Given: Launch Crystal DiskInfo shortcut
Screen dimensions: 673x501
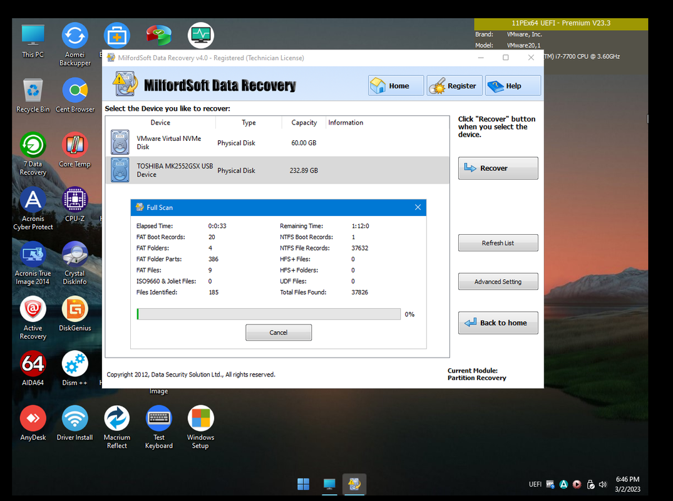Looking at the screenshot, I should click(x=74, y=264).
